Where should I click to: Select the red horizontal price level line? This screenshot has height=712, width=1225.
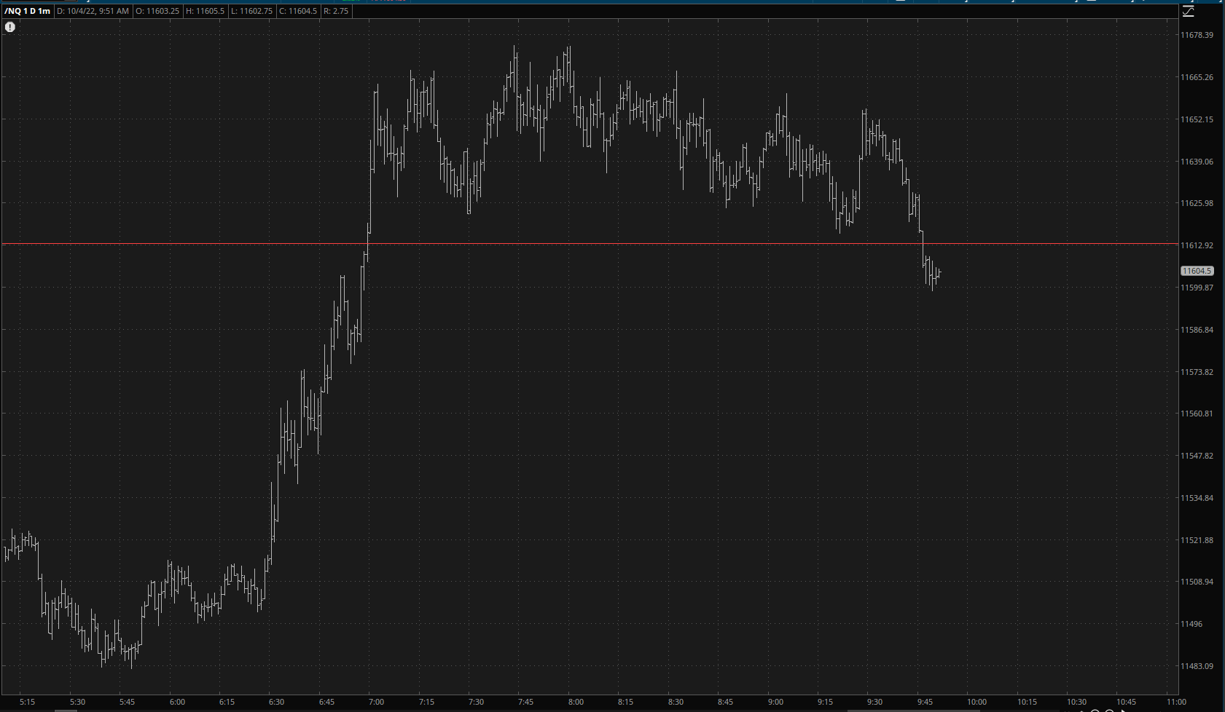point(583,244)
